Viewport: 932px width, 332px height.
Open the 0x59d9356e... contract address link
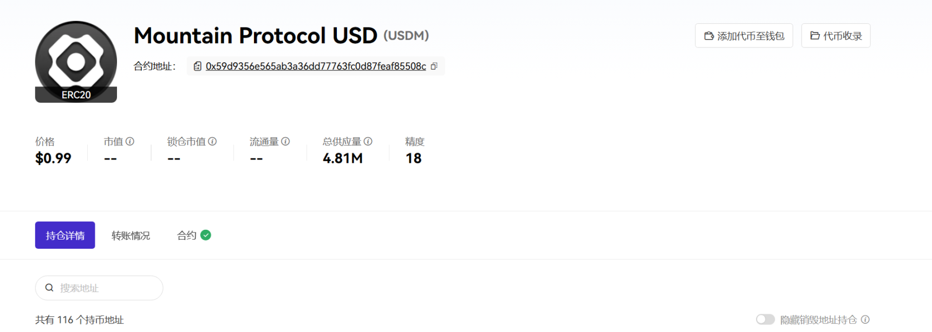pos(316,66)
